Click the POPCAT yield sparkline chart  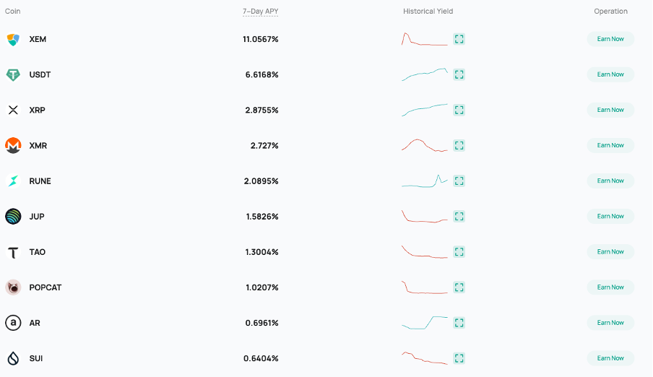425,287
